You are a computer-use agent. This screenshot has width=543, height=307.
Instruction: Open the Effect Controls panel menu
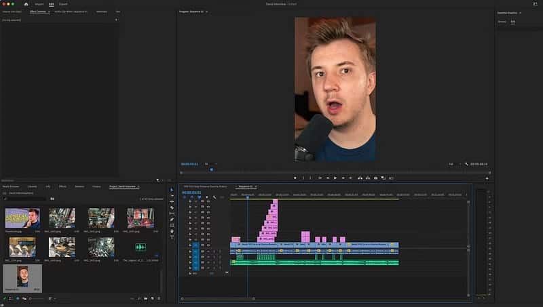pos(49,12)
